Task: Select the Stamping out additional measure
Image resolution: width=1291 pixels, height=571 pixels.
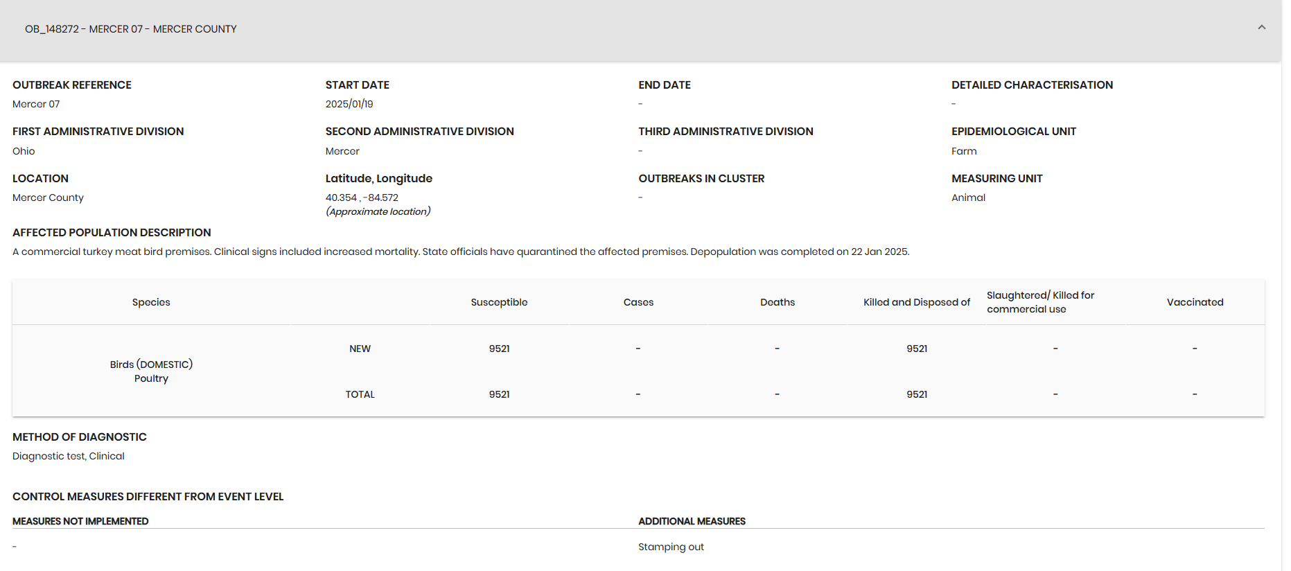Action: tap(671, 547)
